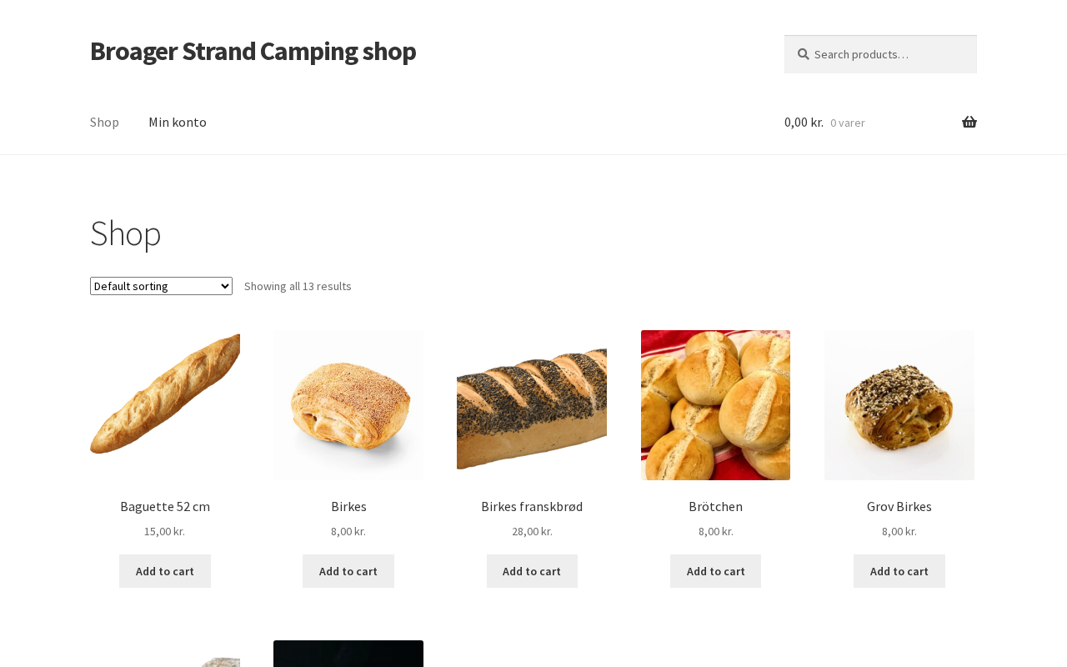Open the Brötchen rolls product photo
The image size is (1067, 667).
[x=715, y=405]
